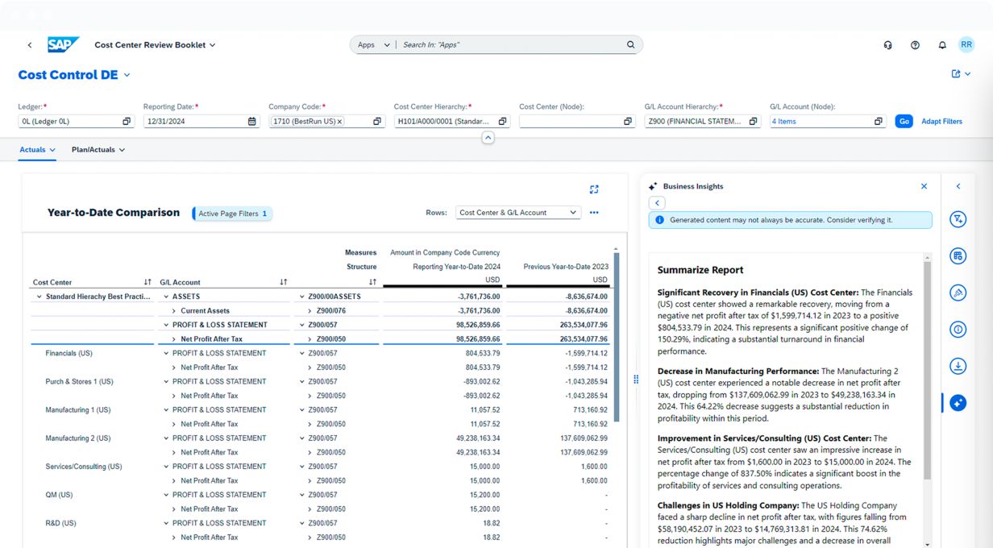Select the Actuals tab
The width and height of the screenshot is (993, 548).
point(37,150)
